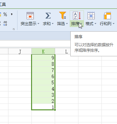Select column J header
Viewport: 117px width, 124px height.
coord(20,51)
